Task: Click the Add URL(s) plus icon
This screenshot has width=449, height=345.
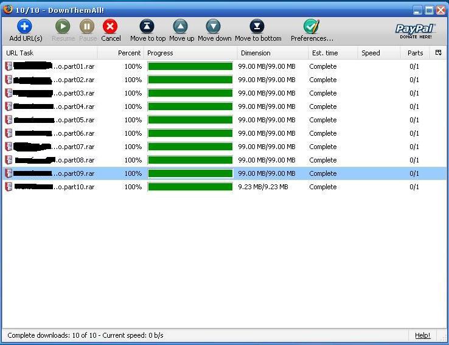Action: tap(24, 27)
